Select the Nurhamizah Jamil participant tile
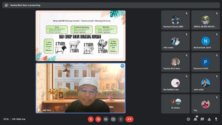The width and height of the screenshot is (222, 125). coord(206,41)
